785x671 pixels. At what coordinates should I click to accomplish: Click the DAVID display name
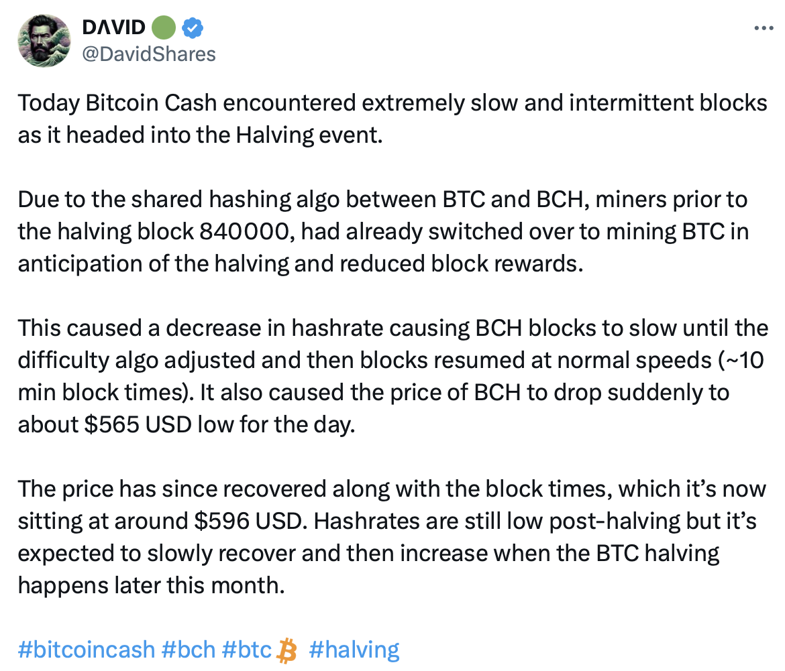[x=113, y=27]
